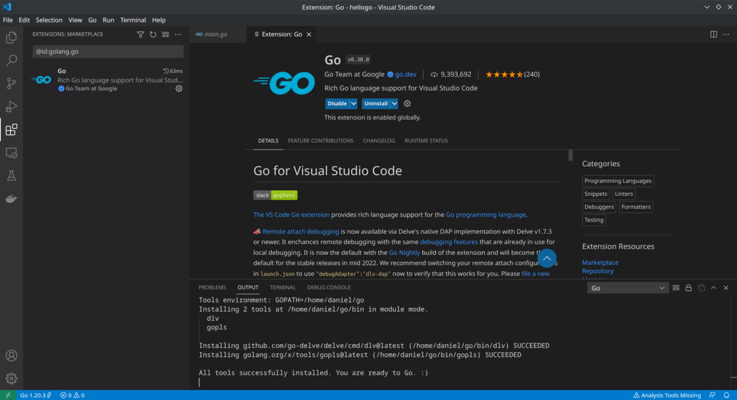Click the extension search input field

[x=107, y=51]
